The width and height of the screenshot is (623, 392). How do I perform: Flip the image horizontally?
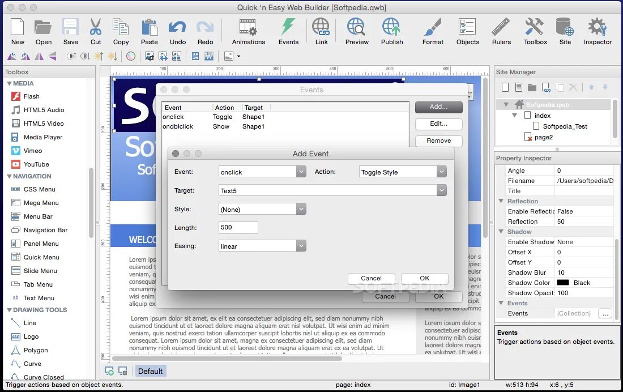[39, 57]
